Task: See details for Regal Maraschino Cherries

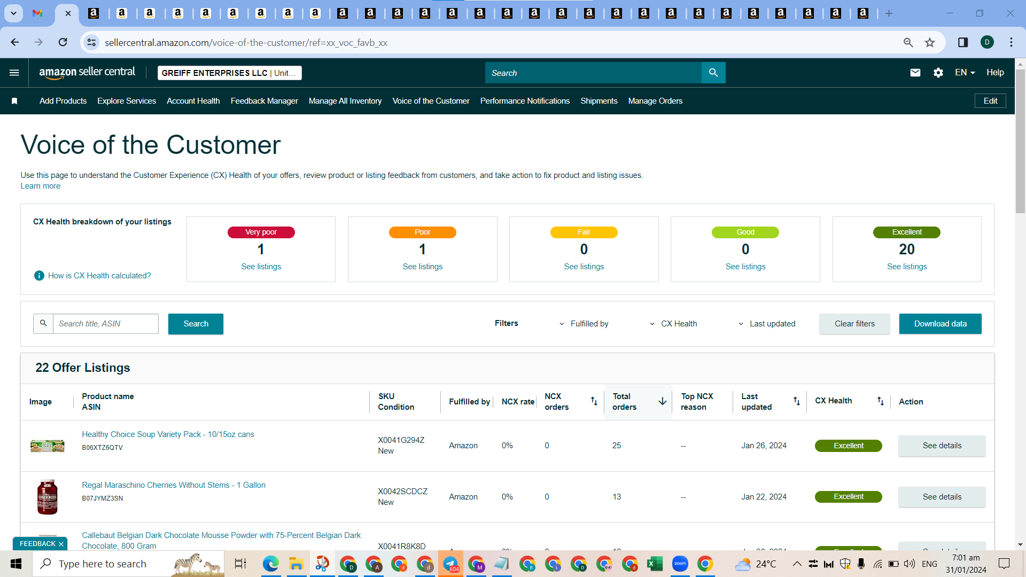Action: [942, 497]
